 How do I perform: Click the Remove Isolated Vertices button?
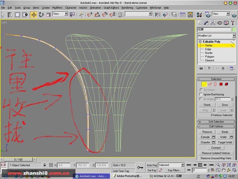(216, 153)
